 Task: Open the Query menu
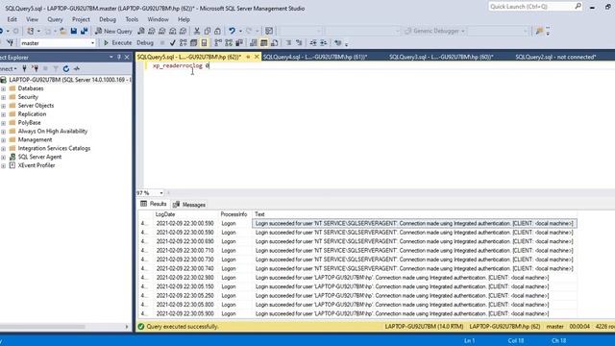click(x=55, y=19)
